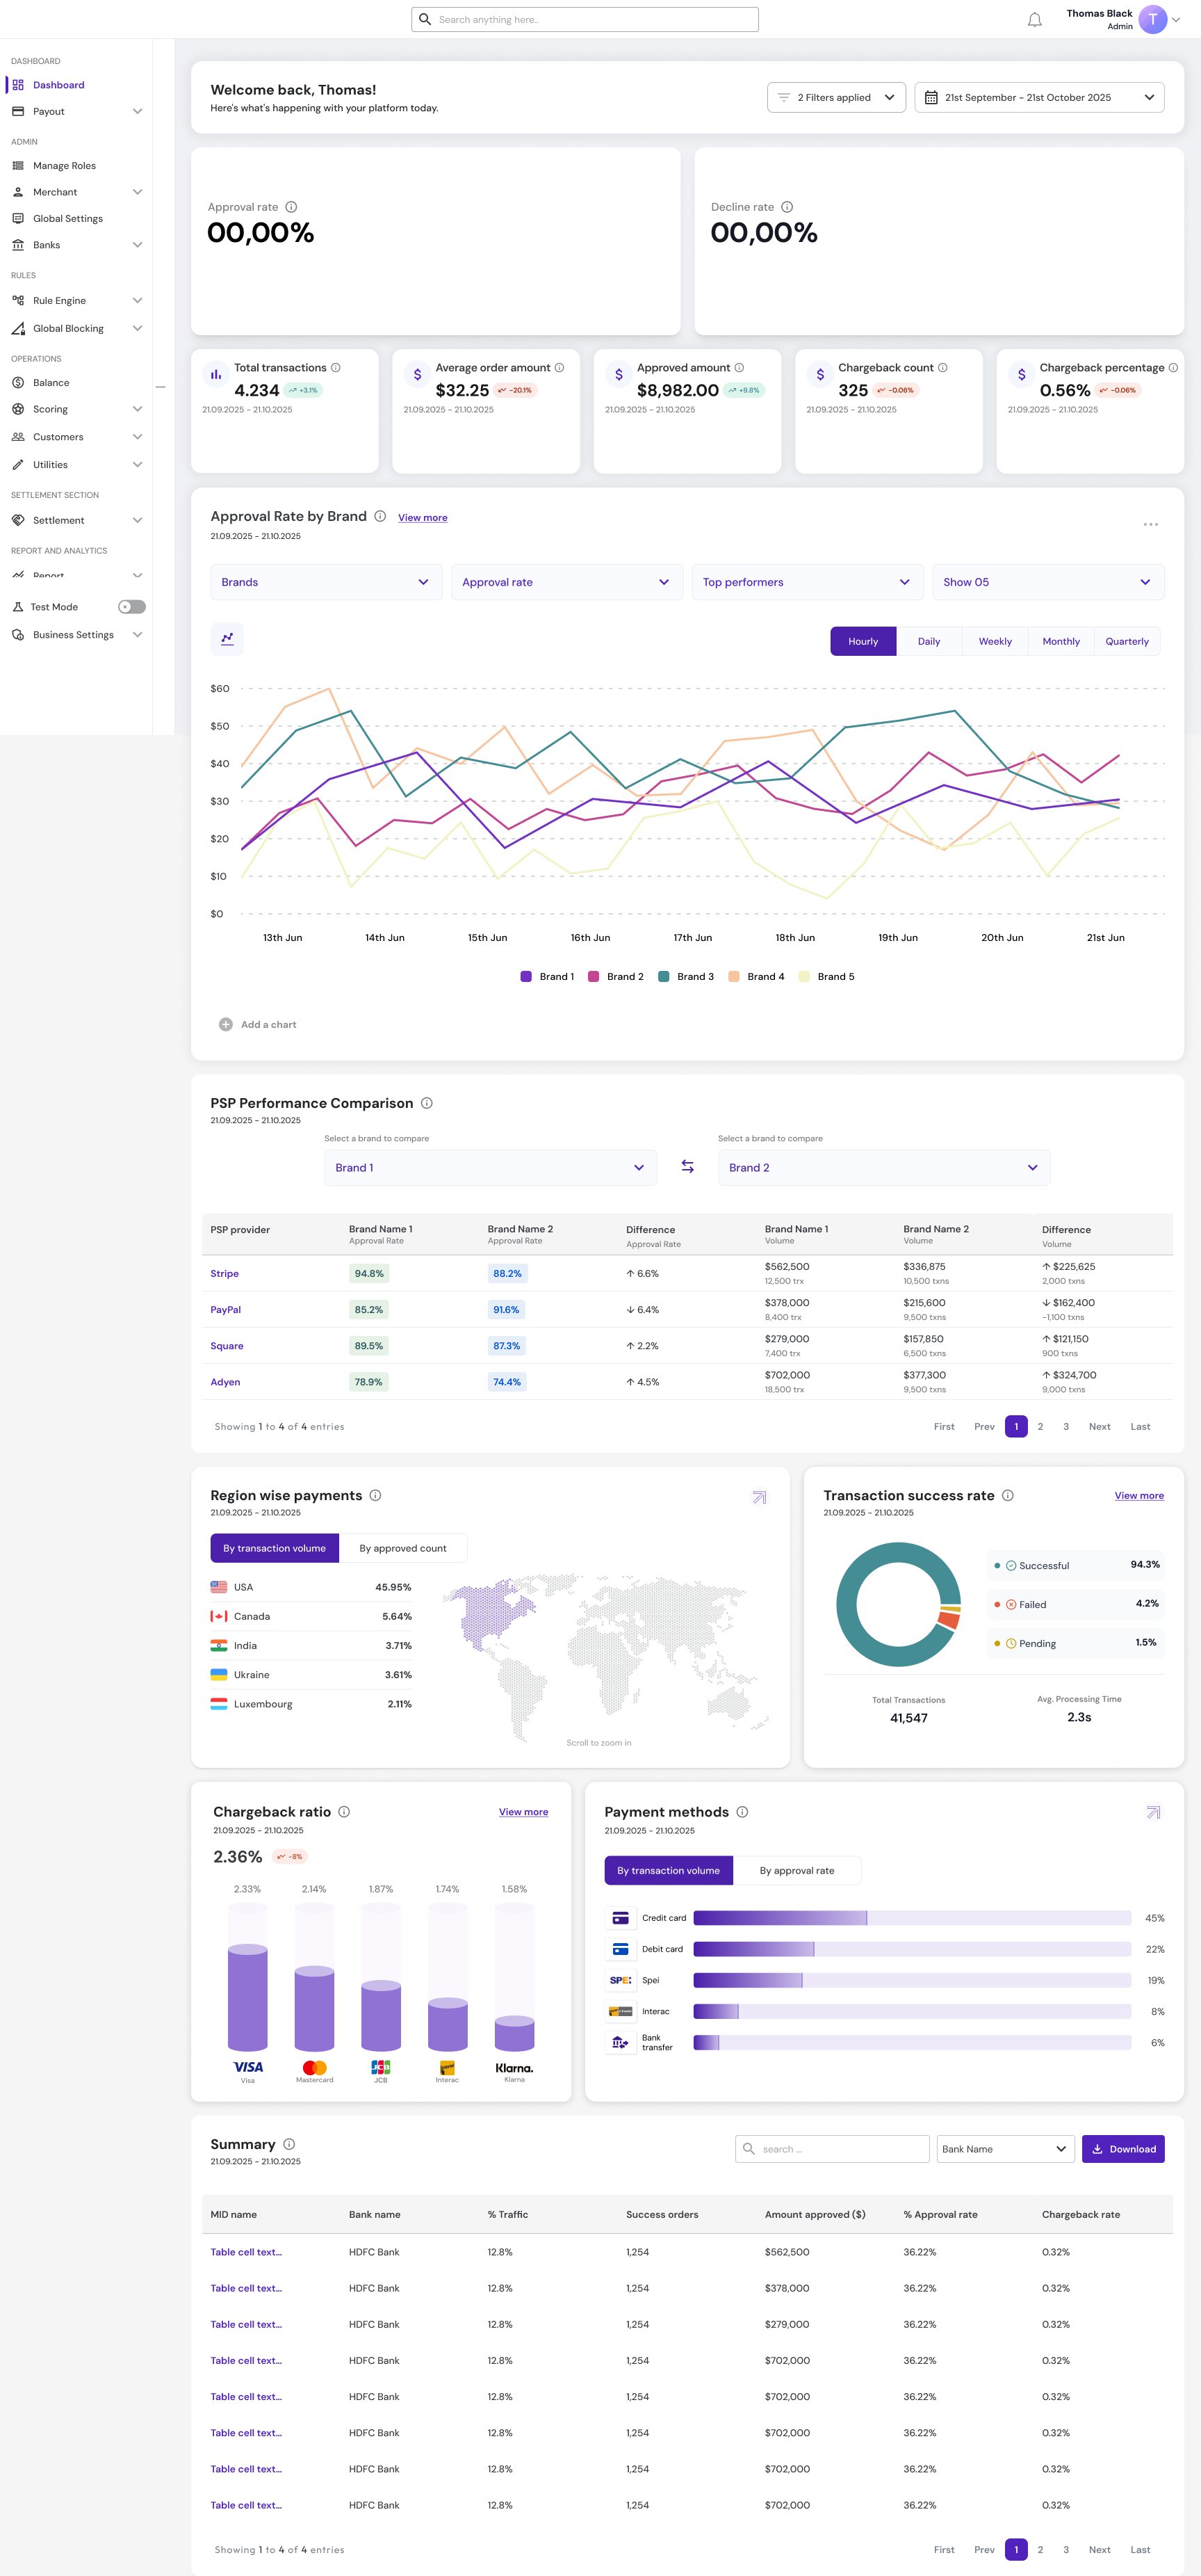The height and width of the screenshot is (2576, 1201).
Task: Open the 2 Filters applied dropdown
Action: pos(836,97)
